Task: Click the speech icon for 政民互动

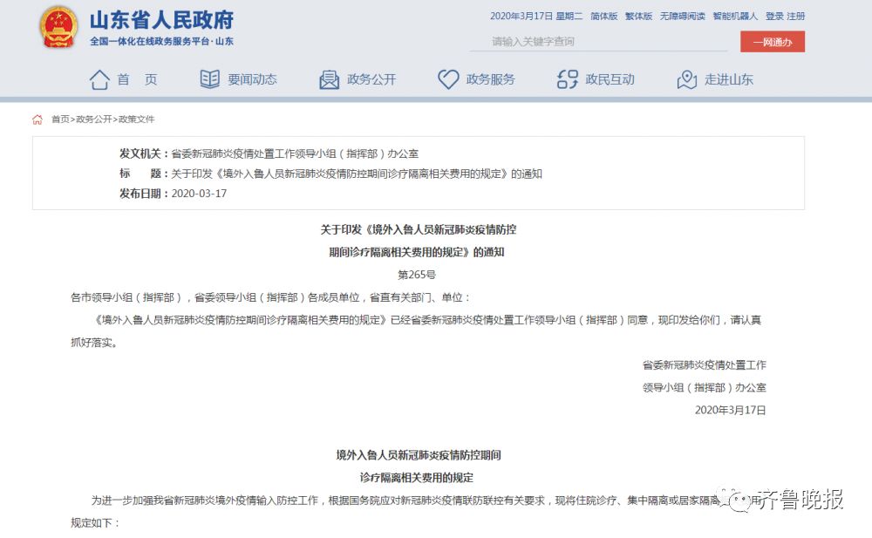Action: 566,78
